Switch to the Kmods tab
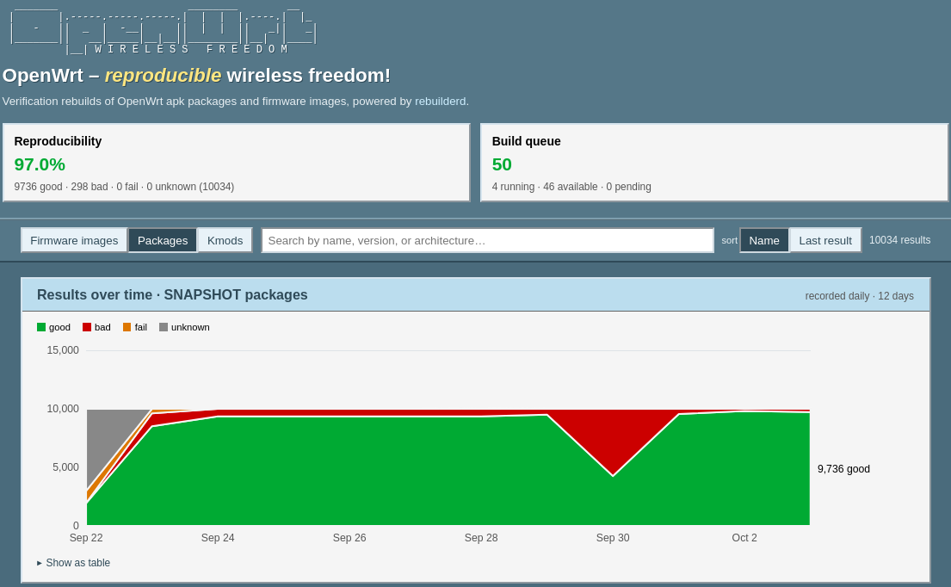Screen dimensions: 951x587 (x=225, y=241)
